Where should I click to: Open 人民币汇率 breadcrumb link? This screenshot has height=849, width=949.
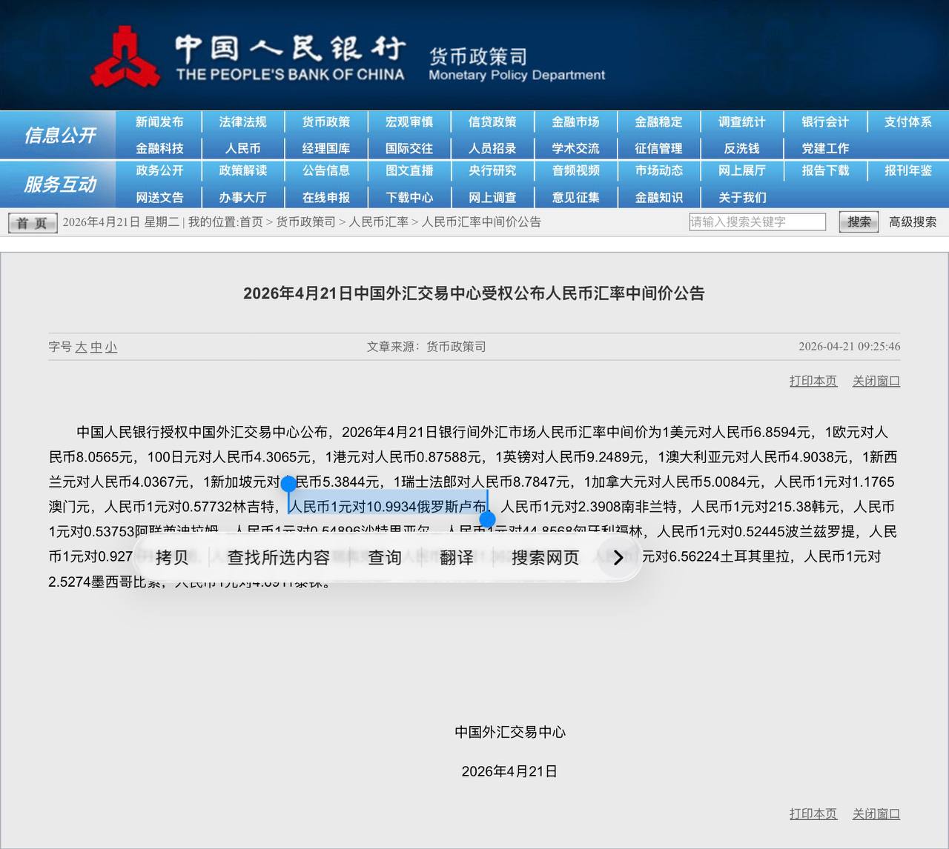click(x=378, y=222)
